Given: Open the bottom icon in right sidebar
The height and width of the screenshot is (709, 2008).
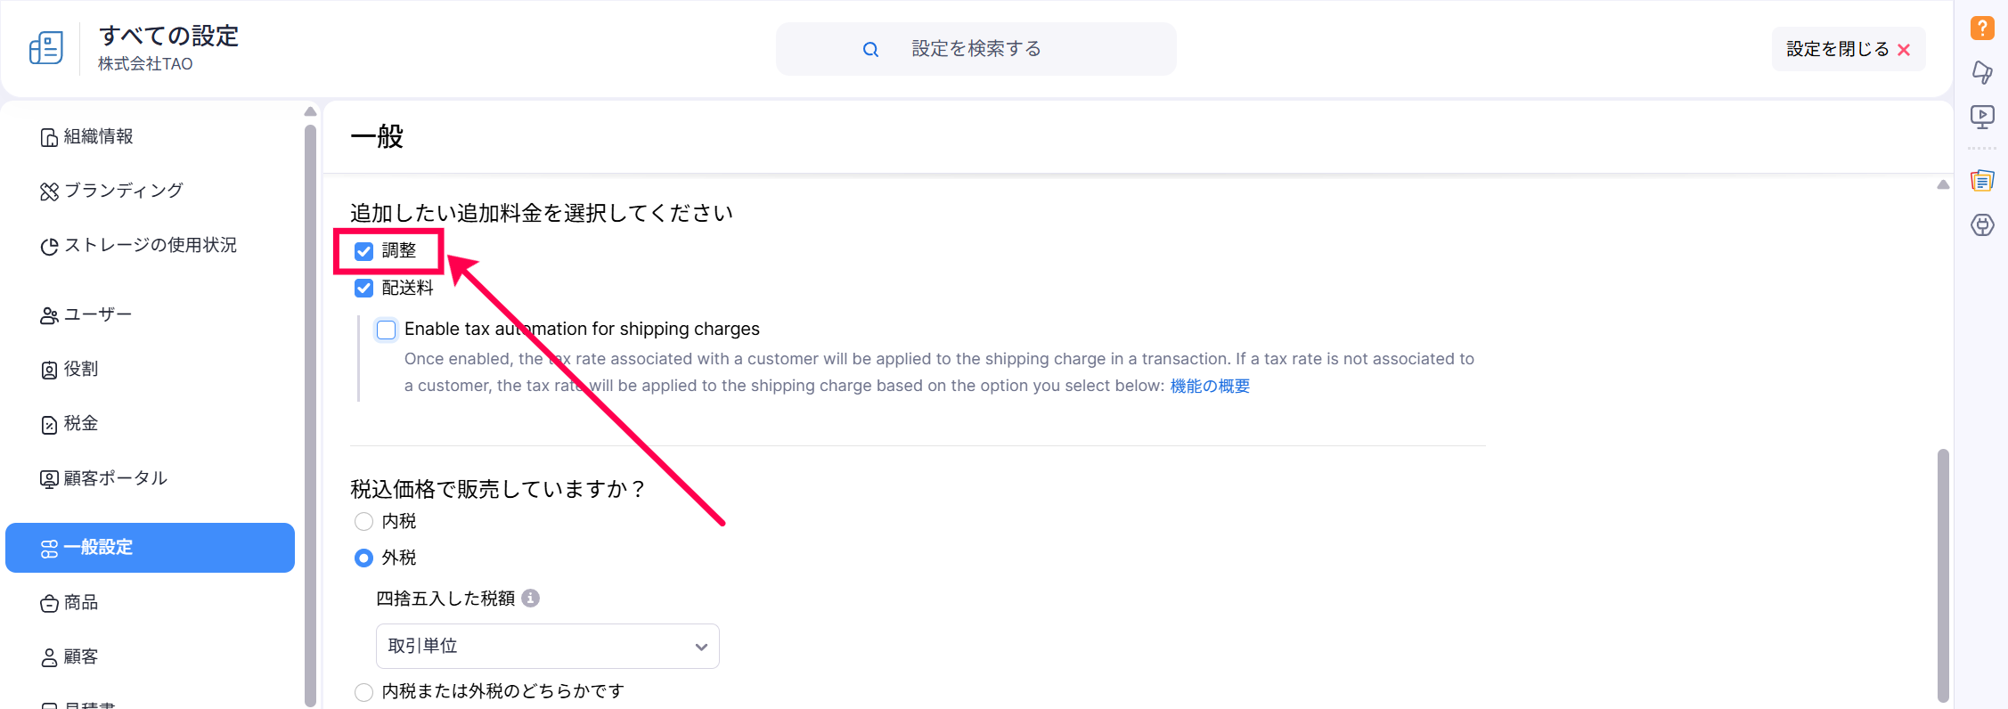Looking at the screenshot, I should tap(1982, 225).
